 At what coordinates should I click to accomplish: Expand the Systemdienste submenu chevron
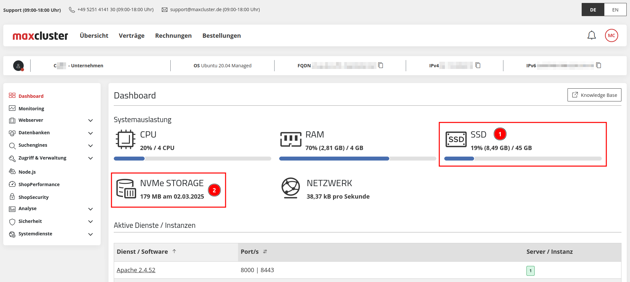point(91,234)
